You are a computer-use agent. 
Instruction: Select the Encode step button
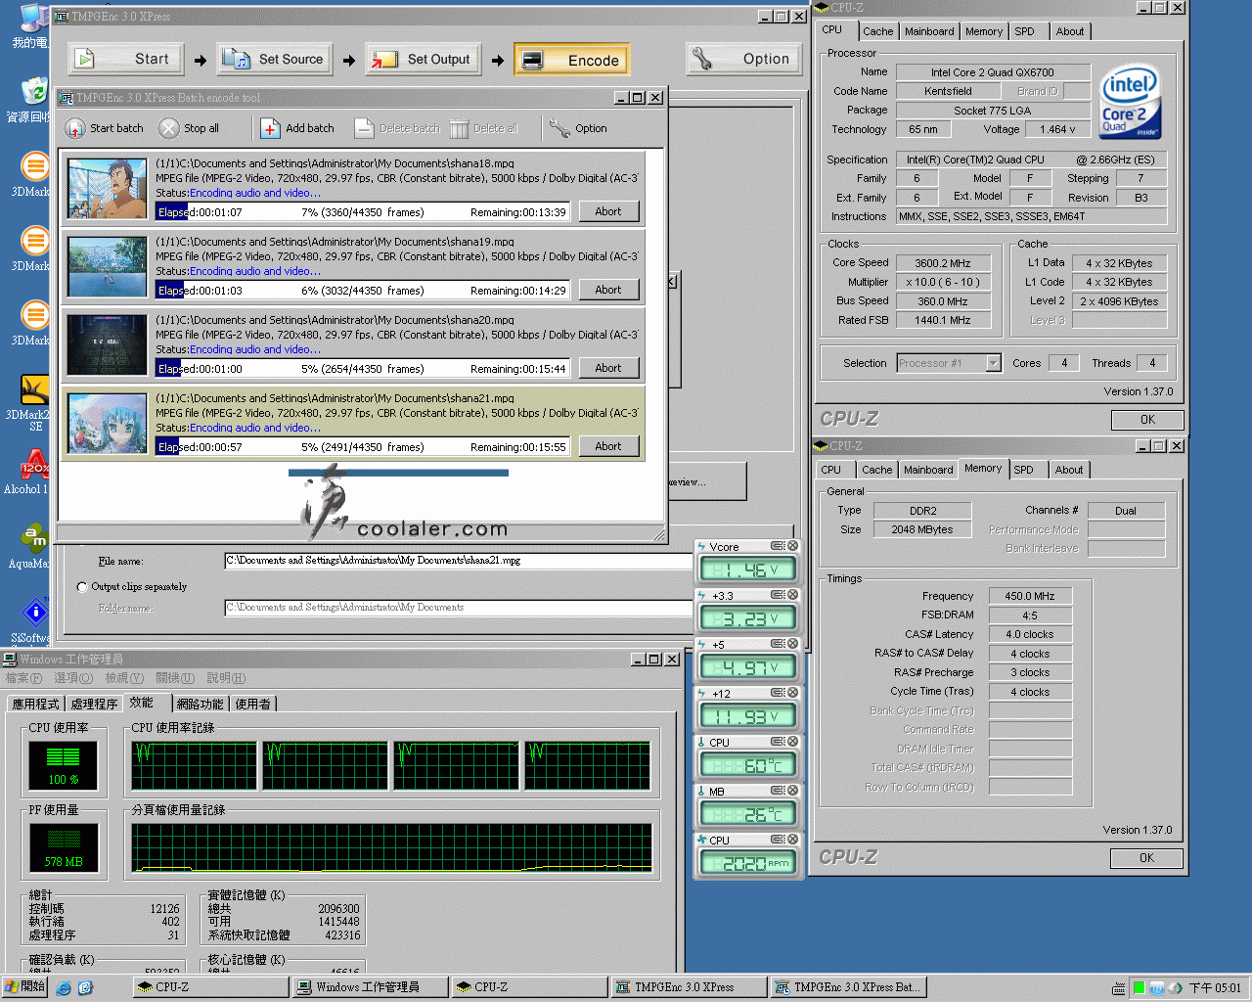tap(572, 60)
